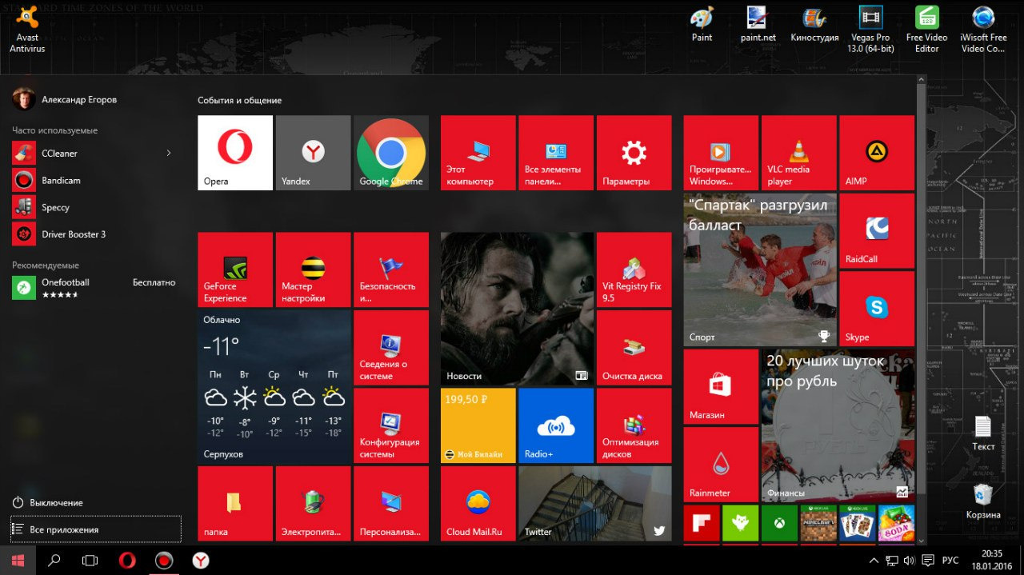Open the Новости live tile with photo
This screenshot has height=575, width=1024.
click(517, 309)
